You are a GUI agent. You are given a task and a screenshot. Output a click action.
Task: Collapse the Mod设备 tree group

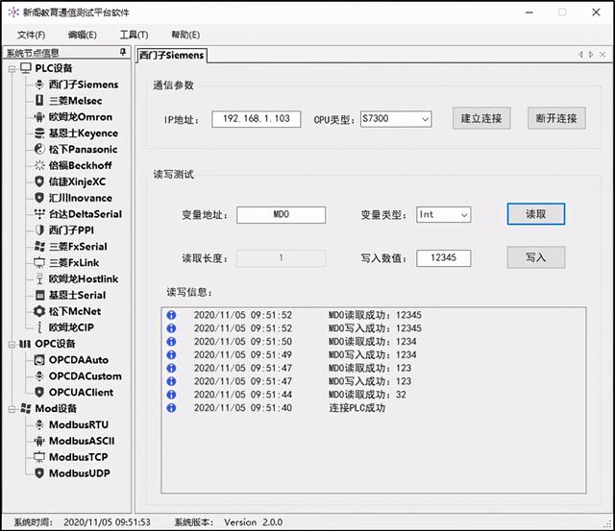pyautogui.click(x=11, y=408)
